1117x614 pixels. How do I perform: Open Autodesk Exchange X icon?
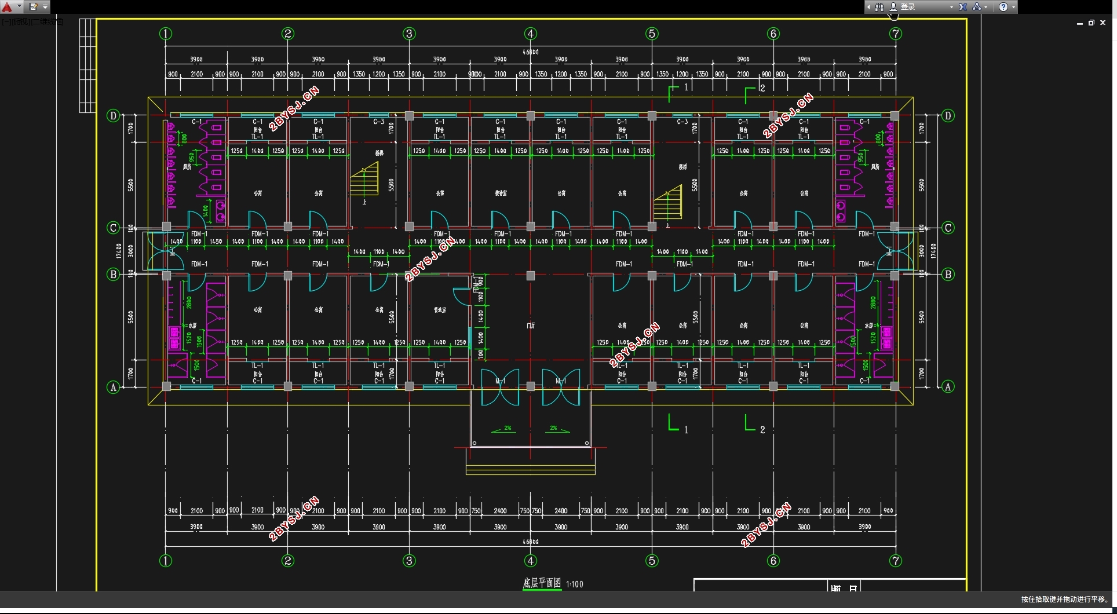click(963, 7)
